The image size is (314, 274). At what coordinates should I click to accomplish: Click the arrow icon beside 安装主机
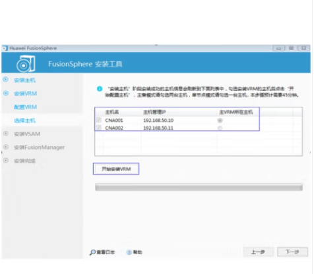click(6, 80)
